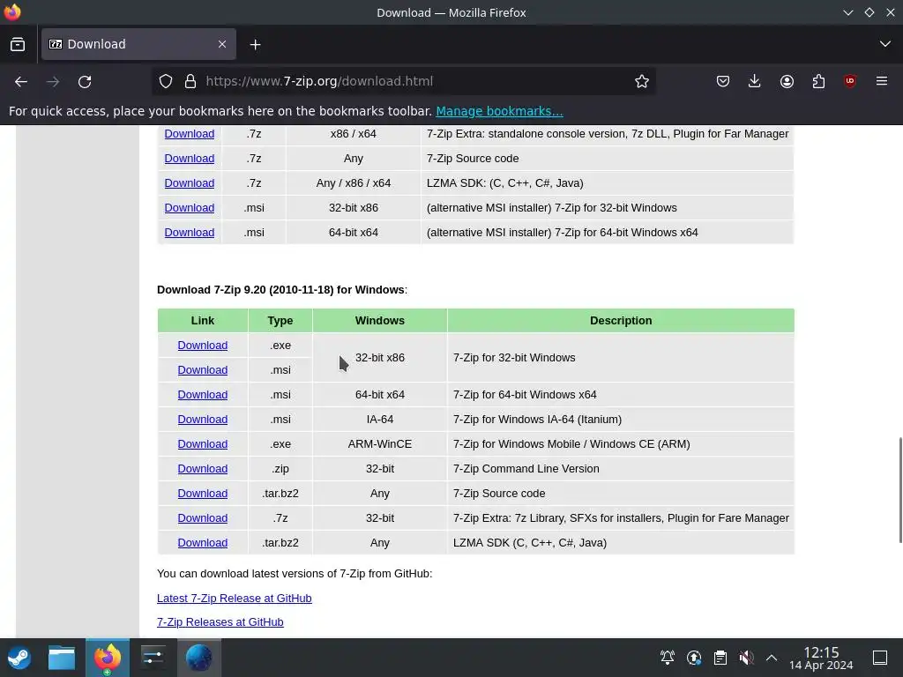Download alternative MSI installer for 64-bit x64
903x677 pixels.
tap(190, 233)
